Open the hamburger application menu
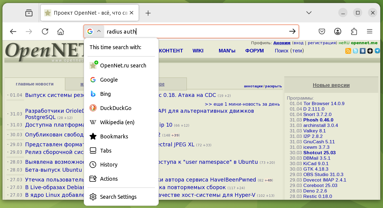The width and height of the screenshot is (383, 208). click(370, 31)
